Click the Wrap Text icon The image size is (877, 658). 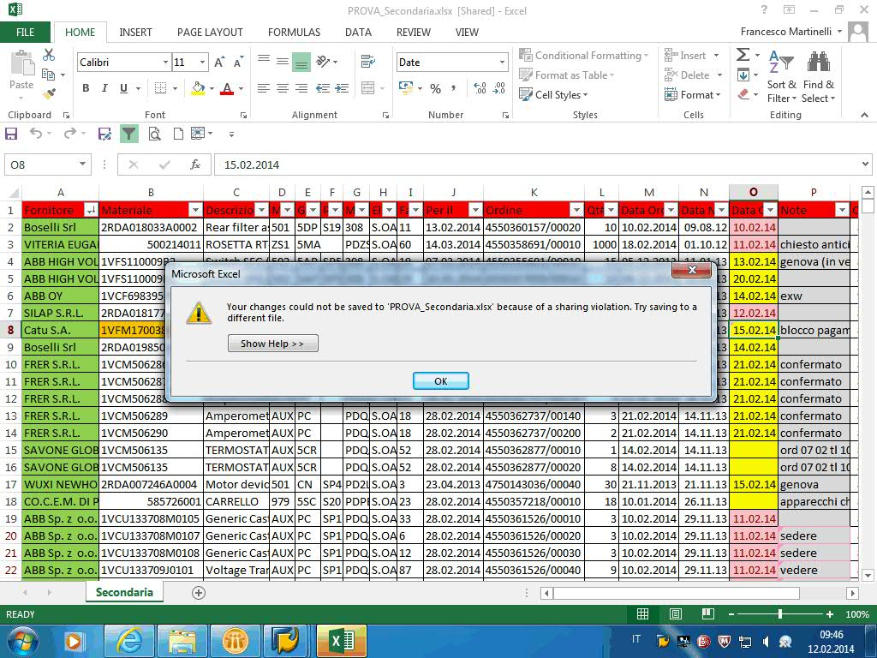(368, 62)
